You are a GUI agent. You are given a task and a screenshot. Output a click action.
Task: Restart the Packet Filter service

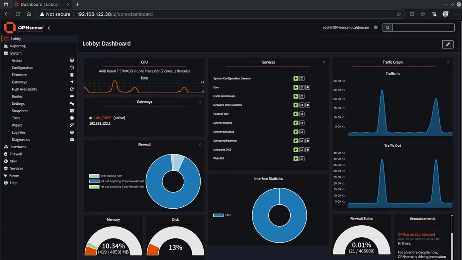coord(302,114)
